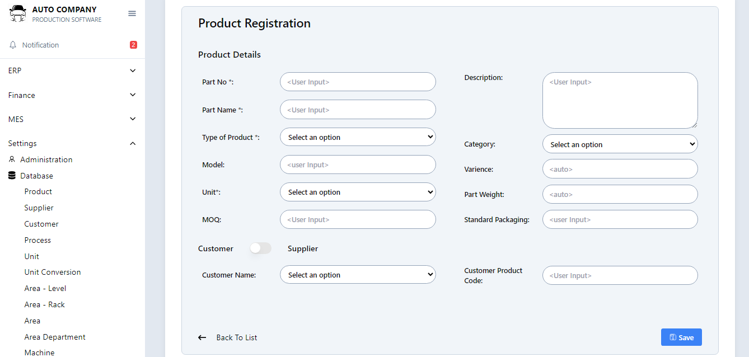Open the Area Department page
This screenshot has width=749, height=357.
[55, 337]
